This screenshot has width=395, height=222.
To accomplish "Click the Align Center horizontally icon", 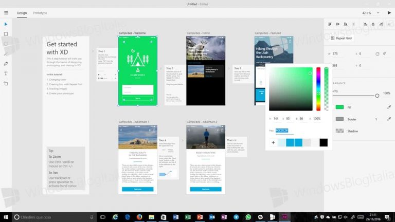I will (x=373, y=24).
